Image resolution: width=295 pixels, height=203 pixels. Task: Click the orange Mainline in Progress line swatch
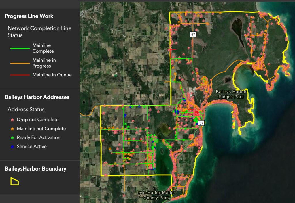pos(20,63)
